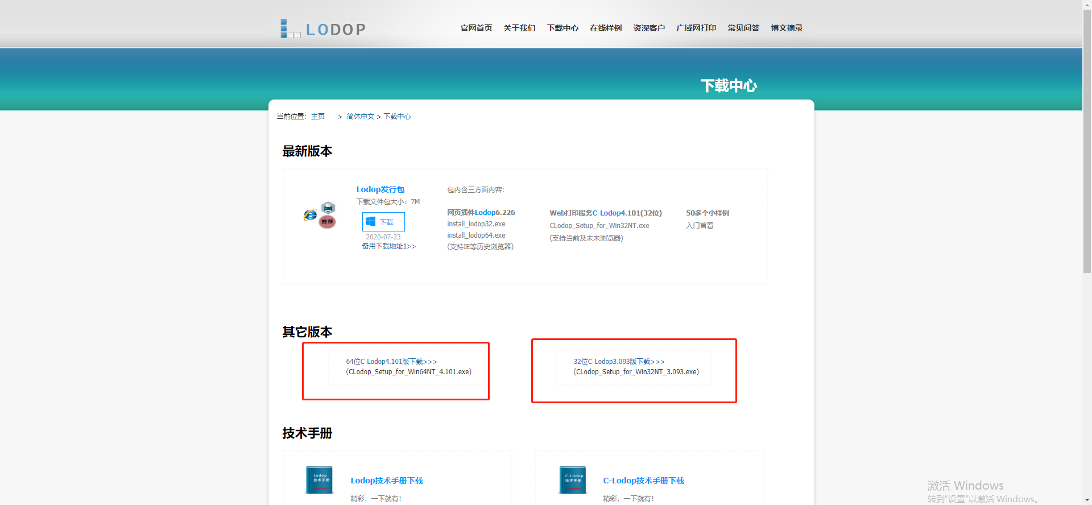The width and height of the screenshot is (1092, 505).
Task: Click install_lodop32.exe text
Action: [x=476, y=224]
